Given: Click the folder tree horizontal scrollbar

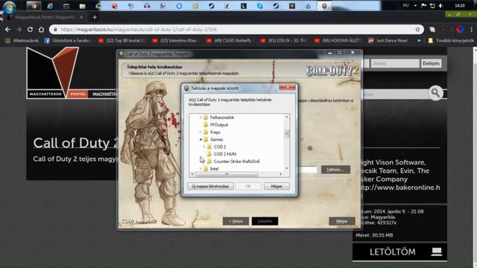Looking at the screenshot, I should pos(227,174).
